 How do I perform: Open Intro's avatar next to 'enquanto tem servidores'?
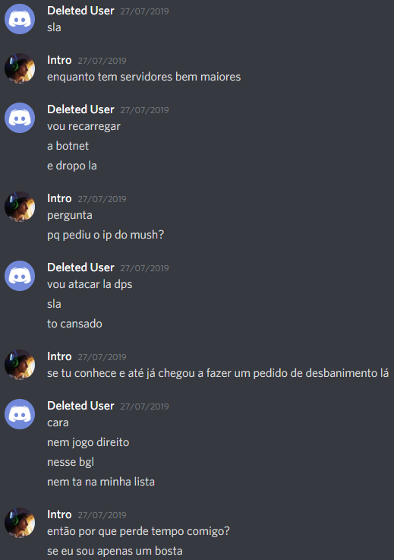(20, 68)
